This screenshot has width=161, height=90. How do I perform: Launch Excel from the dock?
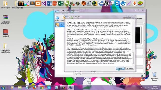[x=61, y=3]
